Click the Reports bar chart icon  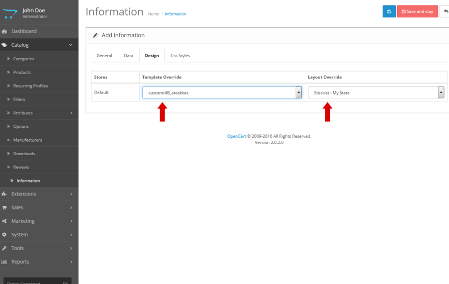[4, 262]
